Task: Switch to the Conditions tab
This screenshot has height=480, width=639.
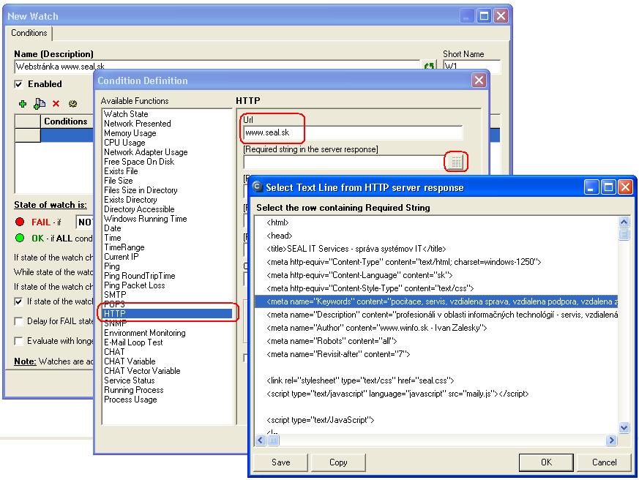Action: (29, 33)
